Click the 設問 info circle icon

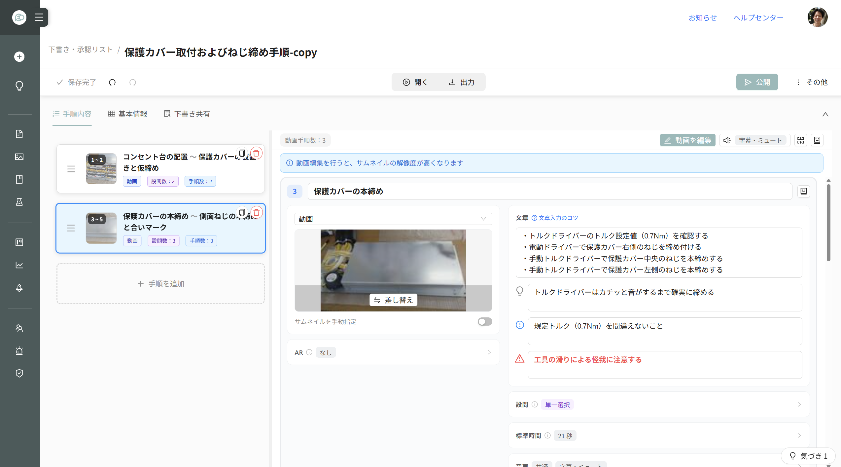(535, 405)
